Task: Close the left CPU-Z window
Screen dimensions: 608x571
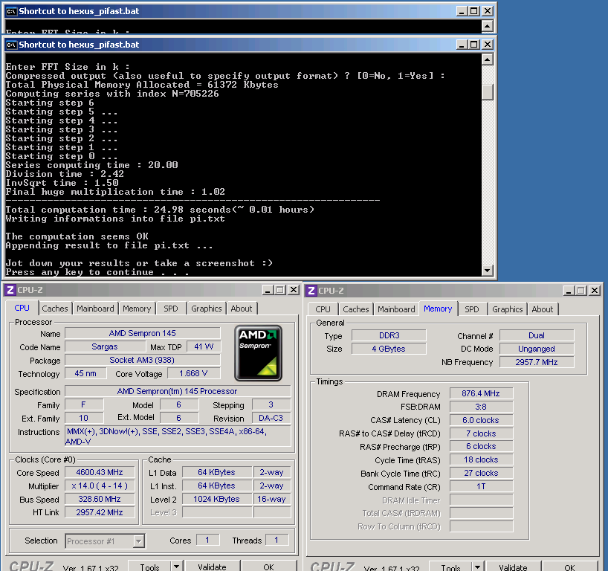Action: click(x=294, y=290)
